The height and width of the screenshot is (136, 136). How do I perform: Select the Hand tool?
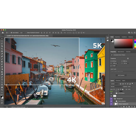(x=2, y=87)
